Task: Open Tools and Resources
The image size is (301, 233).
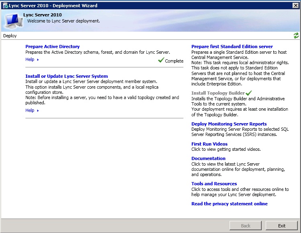Action: point(214,184)
